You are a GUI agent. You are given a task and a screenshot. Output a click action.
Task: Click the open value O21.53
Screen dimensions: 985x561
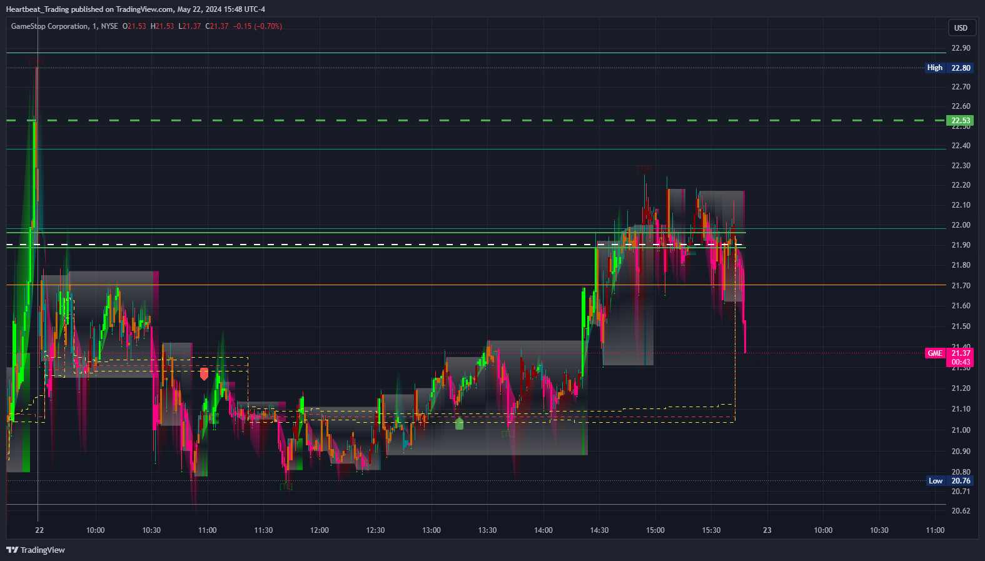(134, 26)
